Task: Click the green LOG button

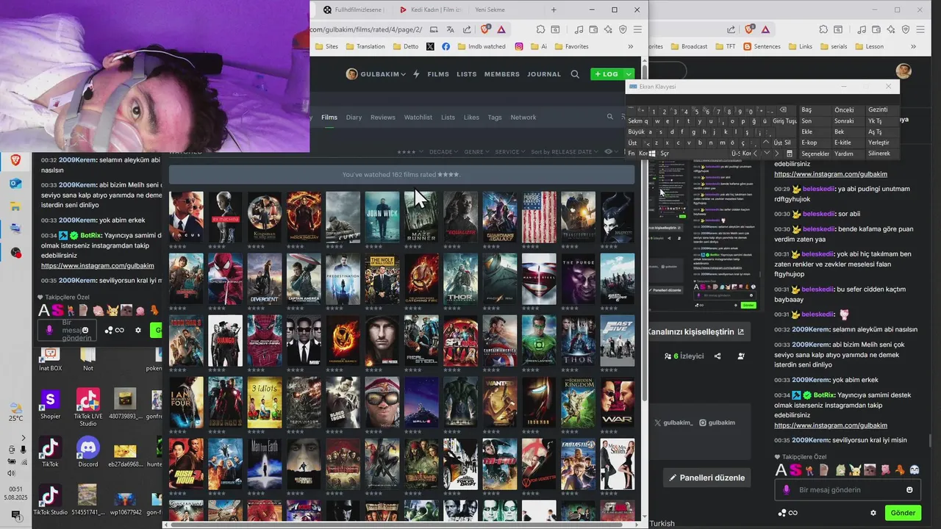Action: pyautogui.click(x=607, y=74)
